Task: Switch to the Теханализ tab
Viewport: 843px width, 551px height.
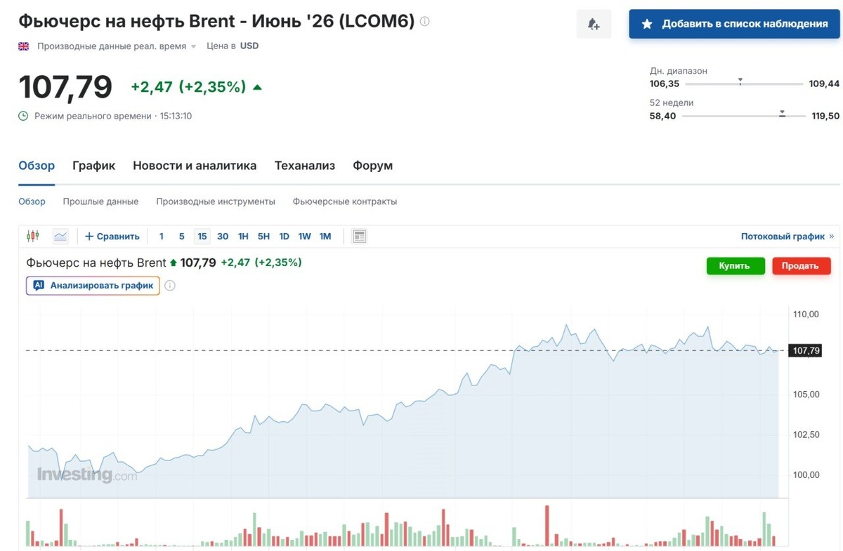Action: [305, 166]
